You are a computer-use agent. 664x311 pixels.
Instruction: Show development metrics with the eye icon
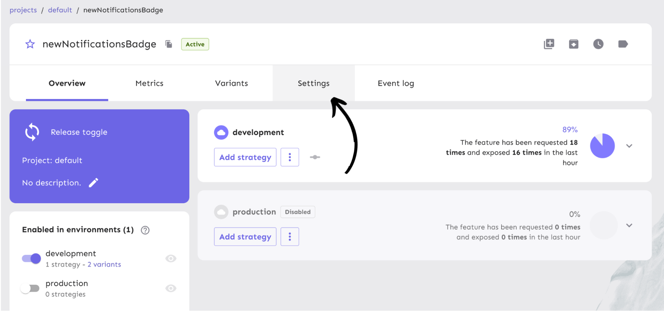point(171,258)
